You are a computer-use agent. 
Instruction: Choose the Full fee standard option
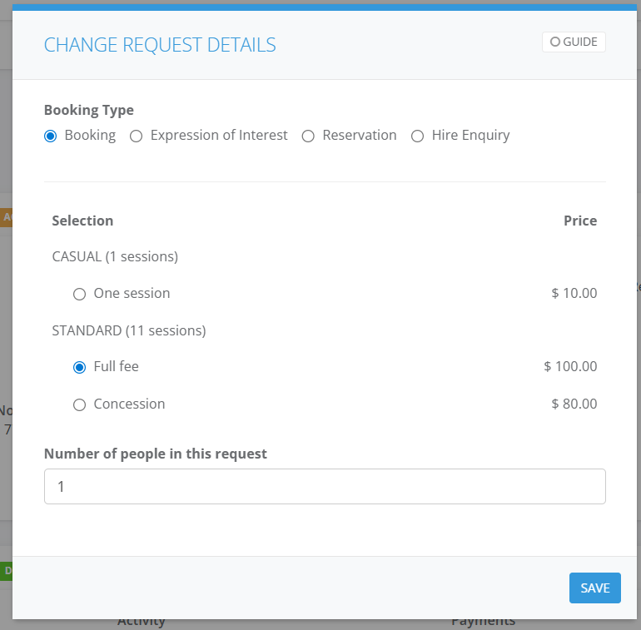[x=80, y=367]
